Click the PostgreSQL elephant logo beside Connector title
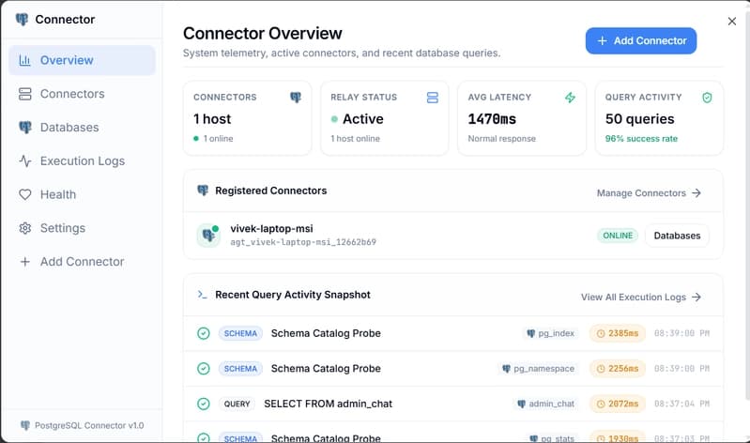750x443 pixels. [22, 19]
